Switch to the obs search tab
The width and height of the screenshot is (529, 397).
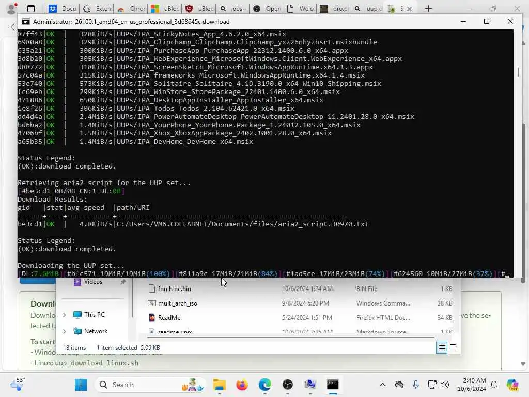click(234, 9)
